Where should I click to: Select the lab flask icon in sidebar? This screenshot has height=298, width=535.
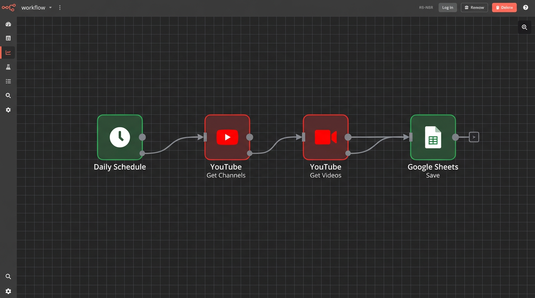8,67
